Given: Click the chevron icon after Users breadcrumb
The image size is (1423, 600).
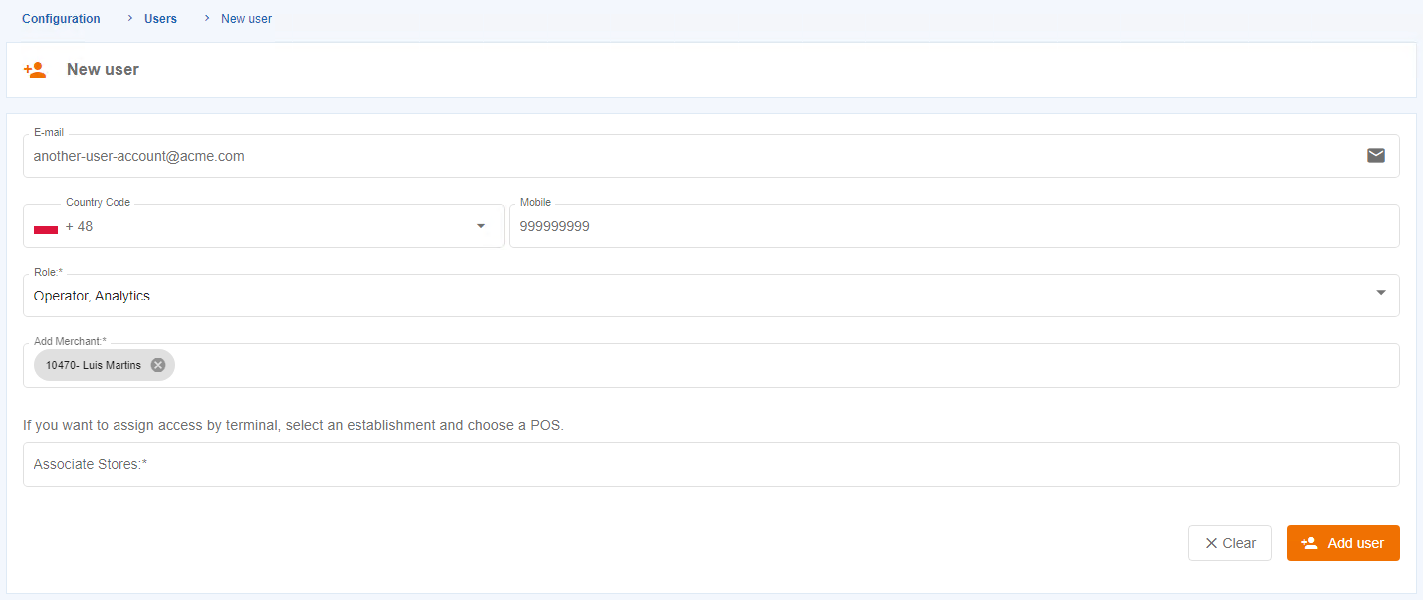Looking at the screenshot, I should click(205, 18).
